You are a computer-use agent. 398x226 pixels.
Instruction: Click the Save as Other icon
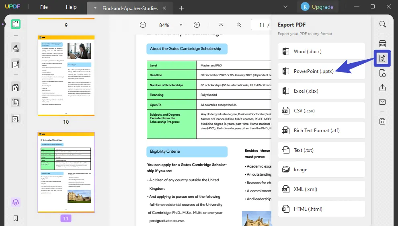(x=382, y=121)
